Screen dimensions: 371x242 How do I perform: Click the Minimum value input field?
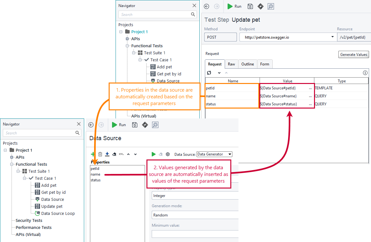coord(195,234)
